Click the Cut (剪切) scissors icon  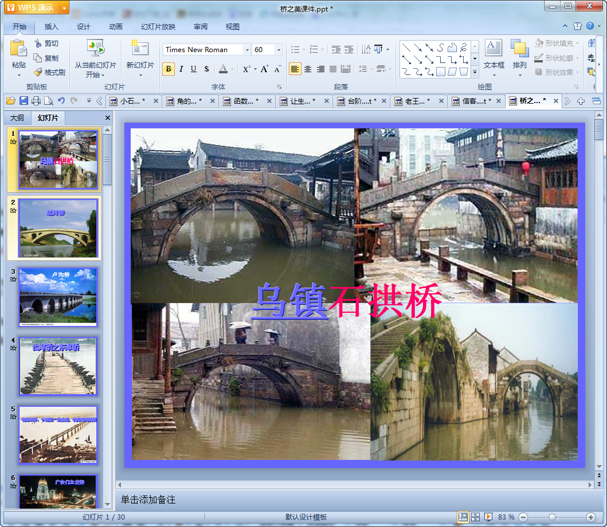[38, 44]
